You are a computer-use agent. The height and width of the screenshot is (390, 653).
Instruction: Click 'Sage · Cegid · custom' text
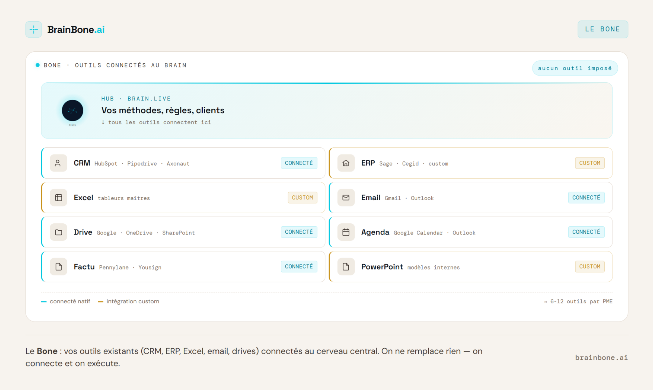(414, 163)
